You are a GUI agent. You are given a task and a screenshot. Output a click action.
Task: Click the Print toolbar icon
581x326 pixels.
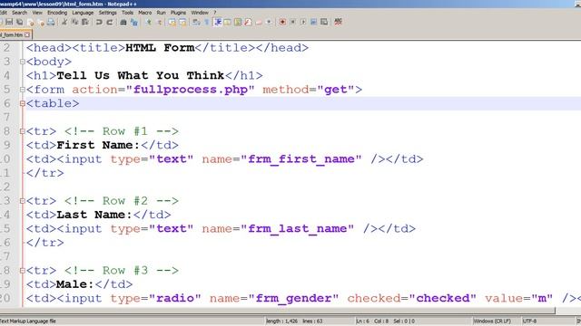tap(51, 22)
